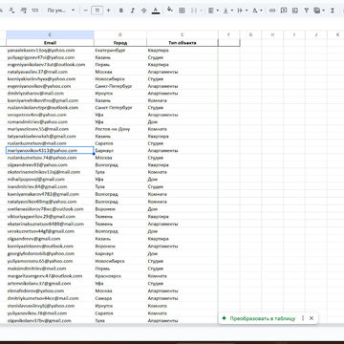
Task: Open the horizontal align dropdown
Action: pos(213,11)
